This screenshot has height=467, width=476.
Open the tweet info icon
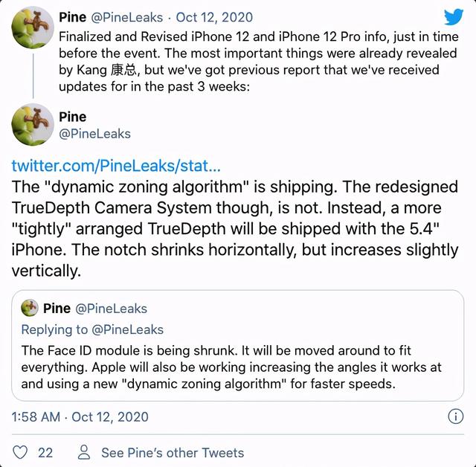click(x=455, y=416)
